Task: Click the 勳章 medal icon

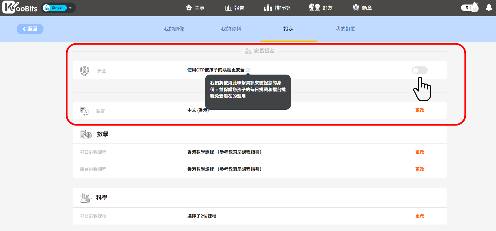Action: pyautogui.click(x=356, y=8)
